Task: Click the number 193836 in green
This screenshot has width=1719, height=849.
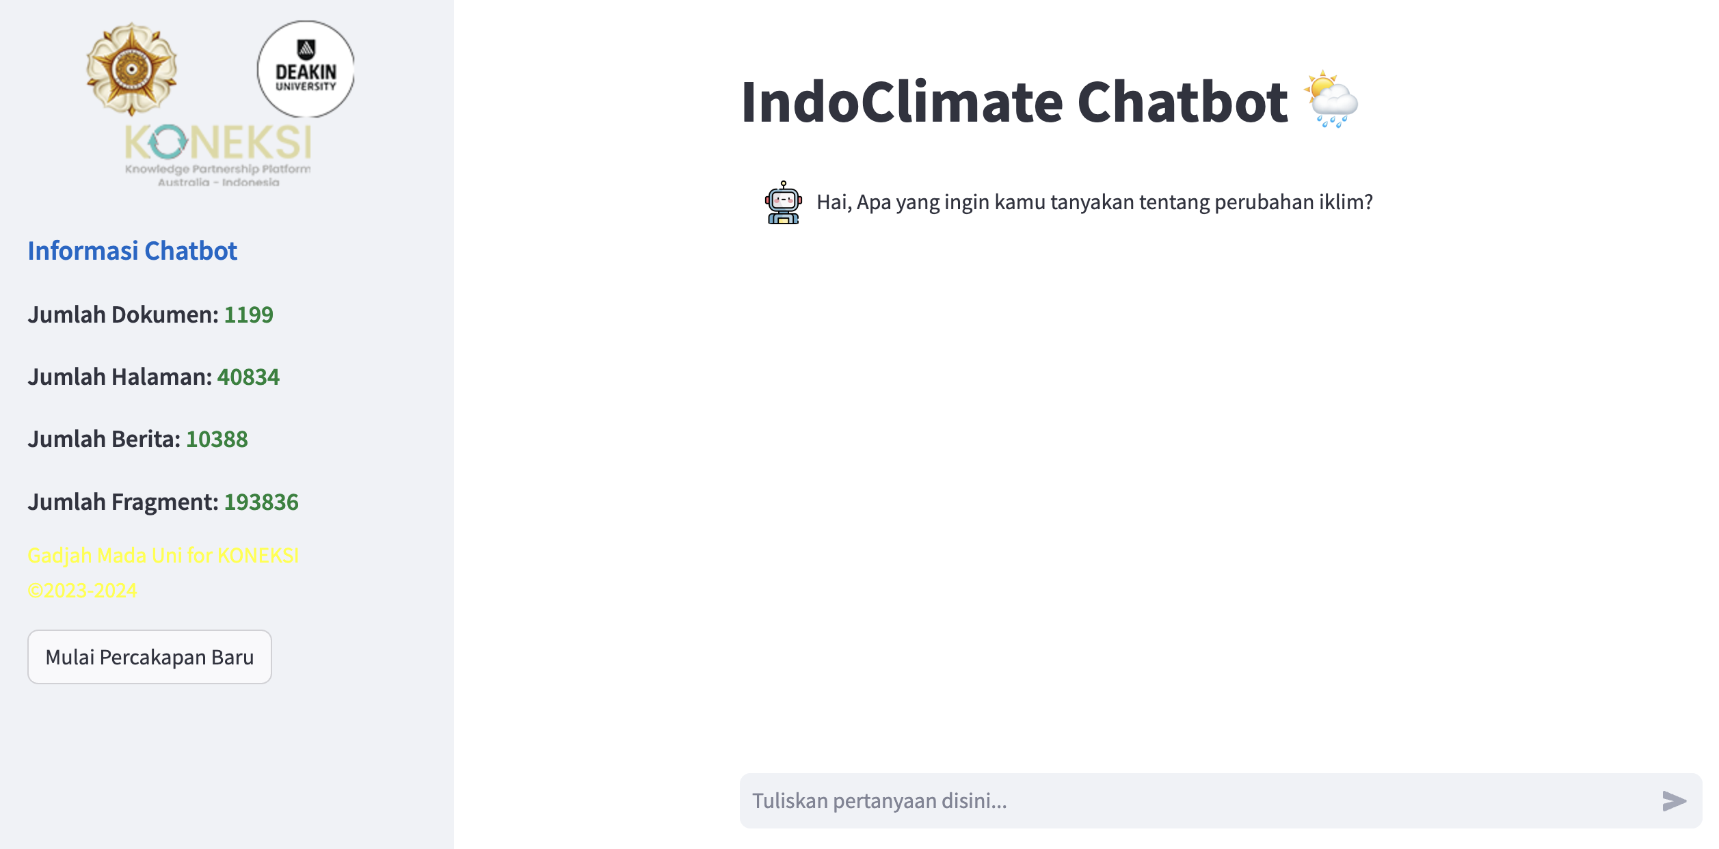Action: pyautogui.click(x=261, y=502)
